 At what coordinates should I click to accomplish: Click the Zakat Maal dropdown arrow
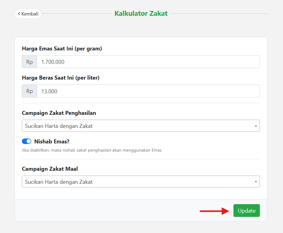pyautogui.click(x=256, y=182)
